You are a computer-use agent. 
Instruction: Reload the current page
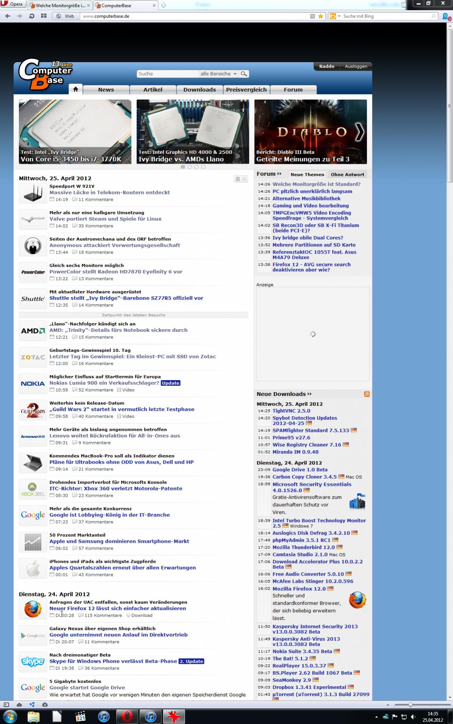click(x=32, y=16)
